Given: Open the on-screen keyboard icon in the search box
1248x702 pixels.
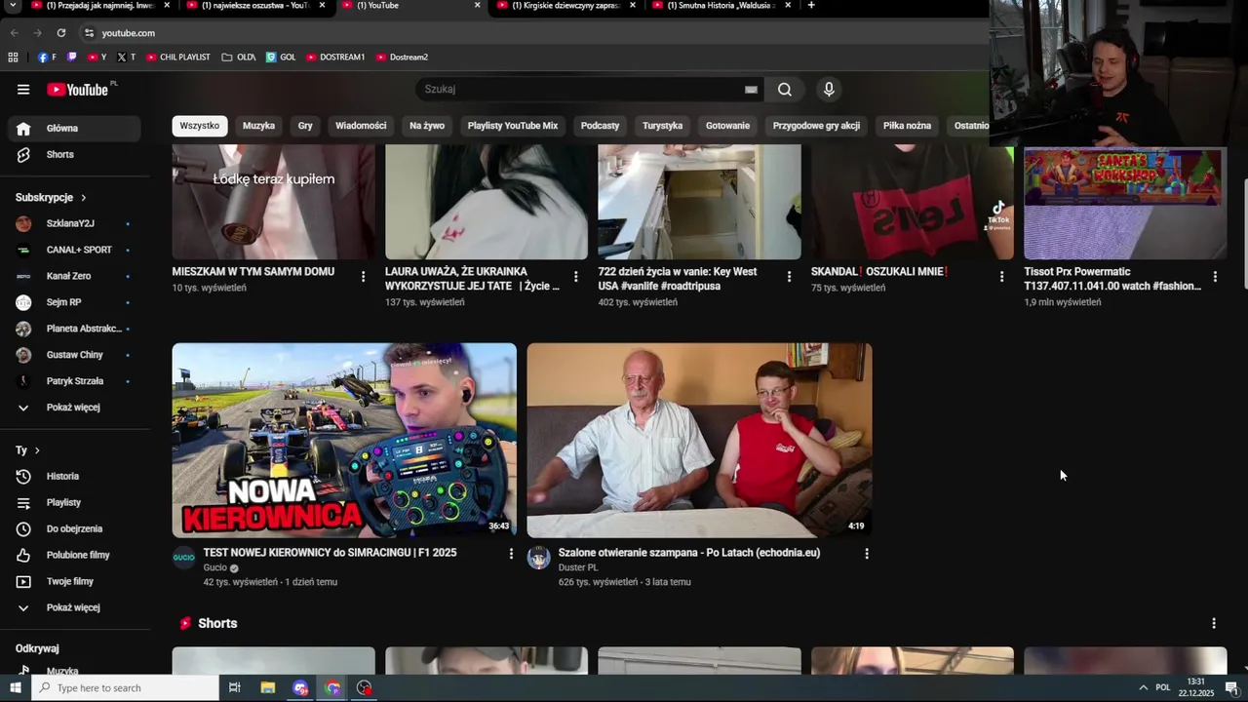Looking at the screenshot, I should (x=751, y=90).
